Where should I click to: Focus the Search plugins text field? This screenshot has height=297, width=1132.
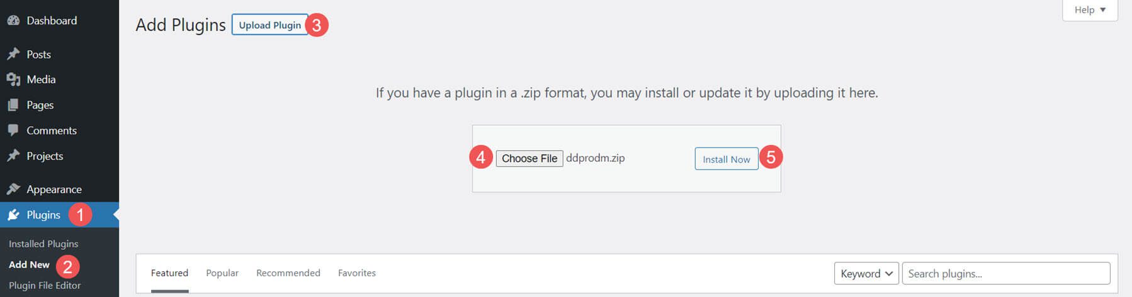[1005, 274]
